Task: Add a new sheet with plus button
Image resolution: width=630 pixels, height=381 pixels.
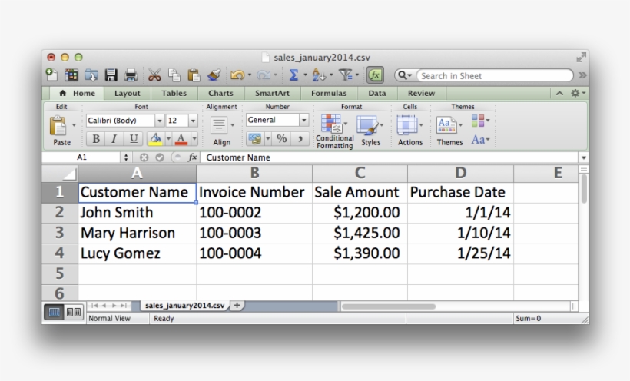Action: 237,306
